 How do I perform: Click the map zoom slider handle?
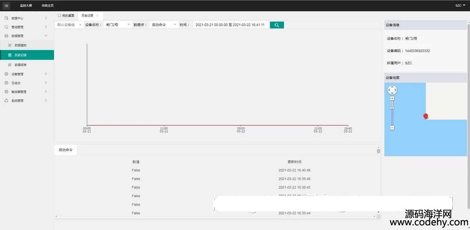coord(392,108)
